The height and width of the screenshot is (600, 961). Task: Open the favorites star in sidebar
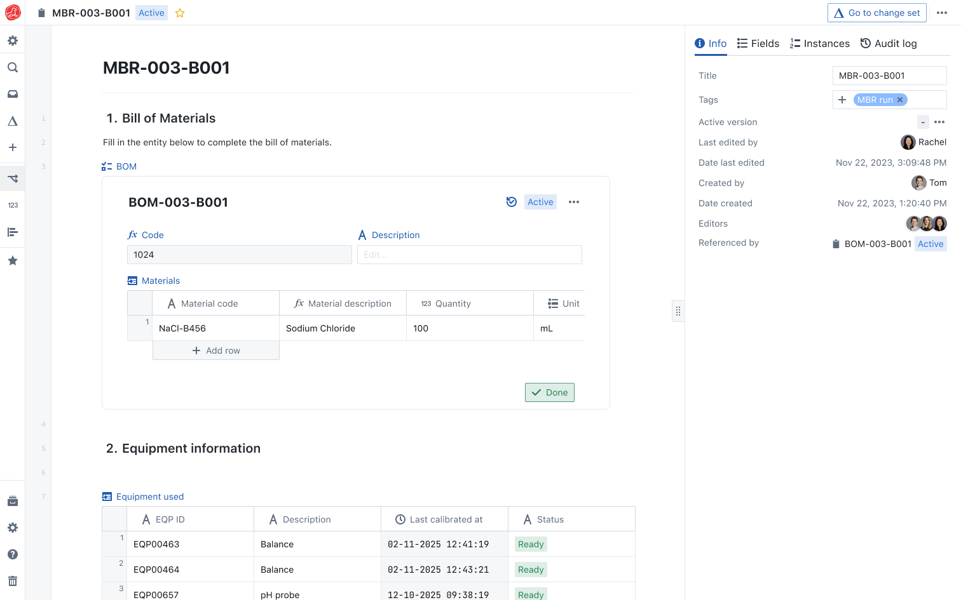point(12,261)
